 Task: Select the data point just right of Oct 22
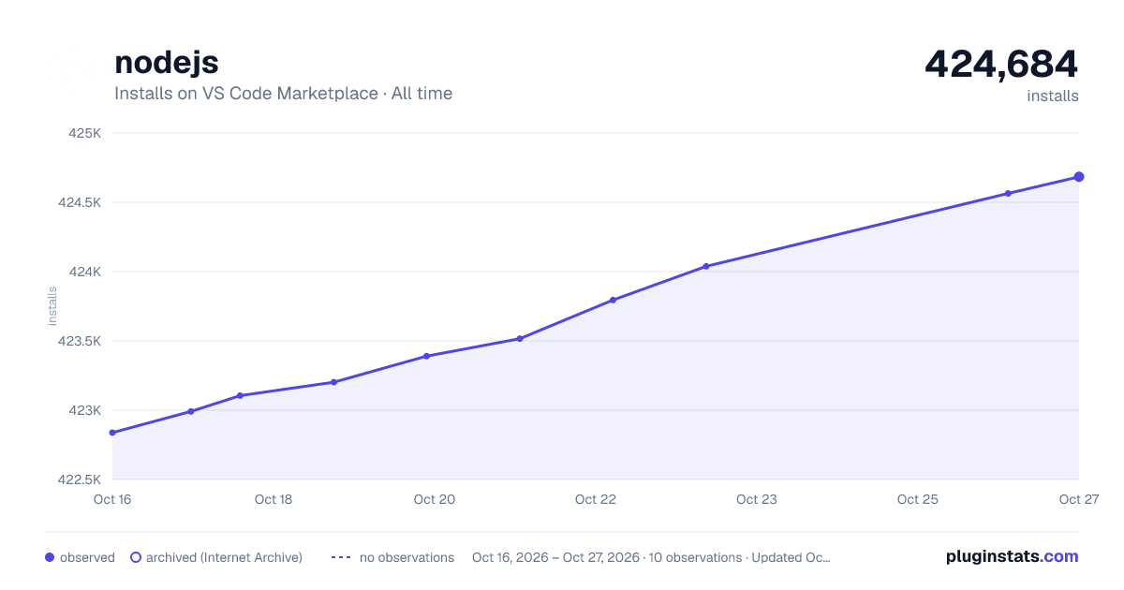pos(613,300)
